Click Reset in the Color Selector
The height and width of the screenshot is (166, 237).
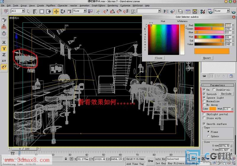[x=207, y=58]
